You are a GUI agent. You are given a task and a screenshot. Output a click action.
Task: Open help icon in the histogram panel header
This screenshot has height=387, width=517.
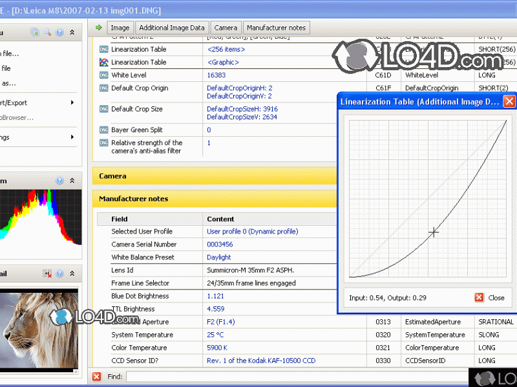point(59,181)
